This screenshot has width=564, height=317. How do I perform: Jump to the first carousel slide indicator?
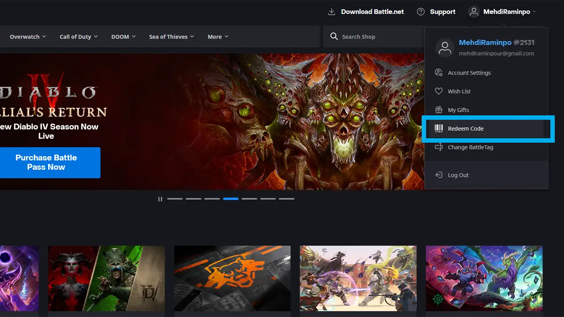coord(174,199)
